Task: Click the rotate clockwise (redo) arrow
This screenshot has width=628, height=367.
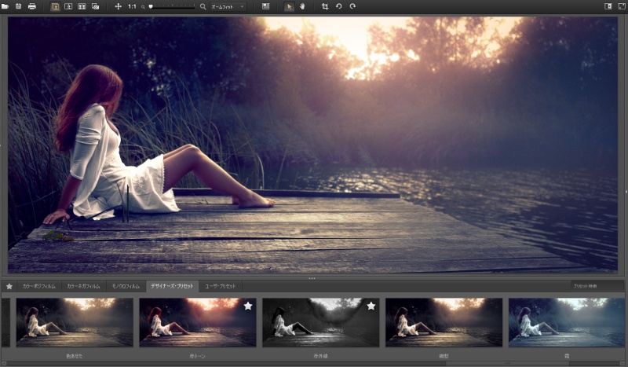Action: coord(352,6)
